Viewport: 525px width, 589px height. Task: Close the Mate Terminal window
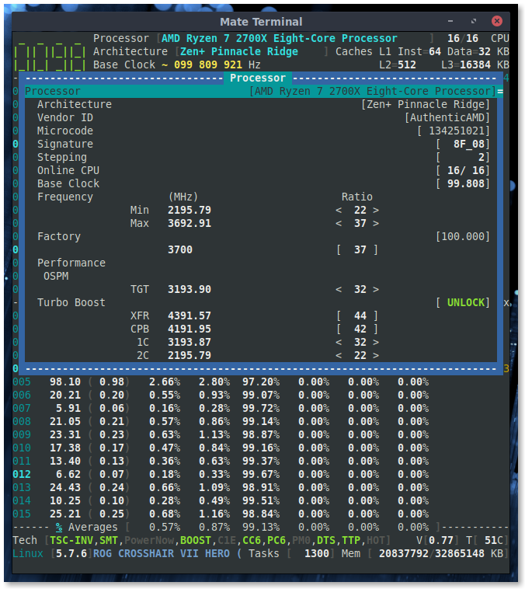(x=496, y=21)
